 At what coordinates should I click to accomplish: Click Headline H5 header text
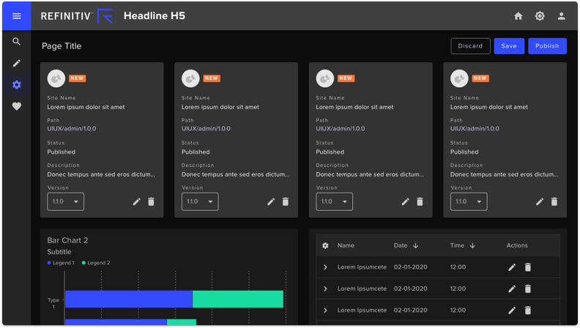pyautogui.click(x=155, y=16)
